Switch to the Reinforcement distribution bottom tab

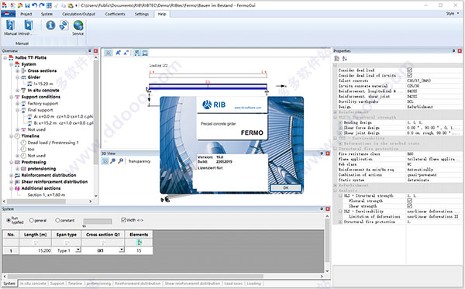point(138,284)
